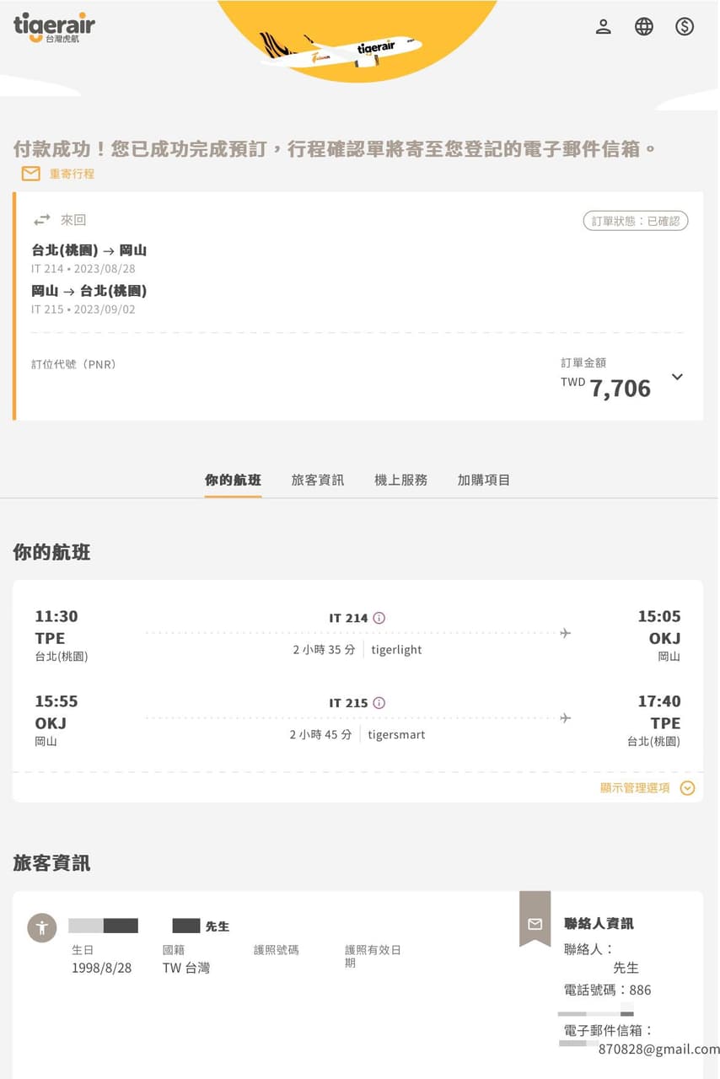Click the envelope icon beside 重寄行程
Viewport: 720px width, 1079px height.
click(31, 174)
